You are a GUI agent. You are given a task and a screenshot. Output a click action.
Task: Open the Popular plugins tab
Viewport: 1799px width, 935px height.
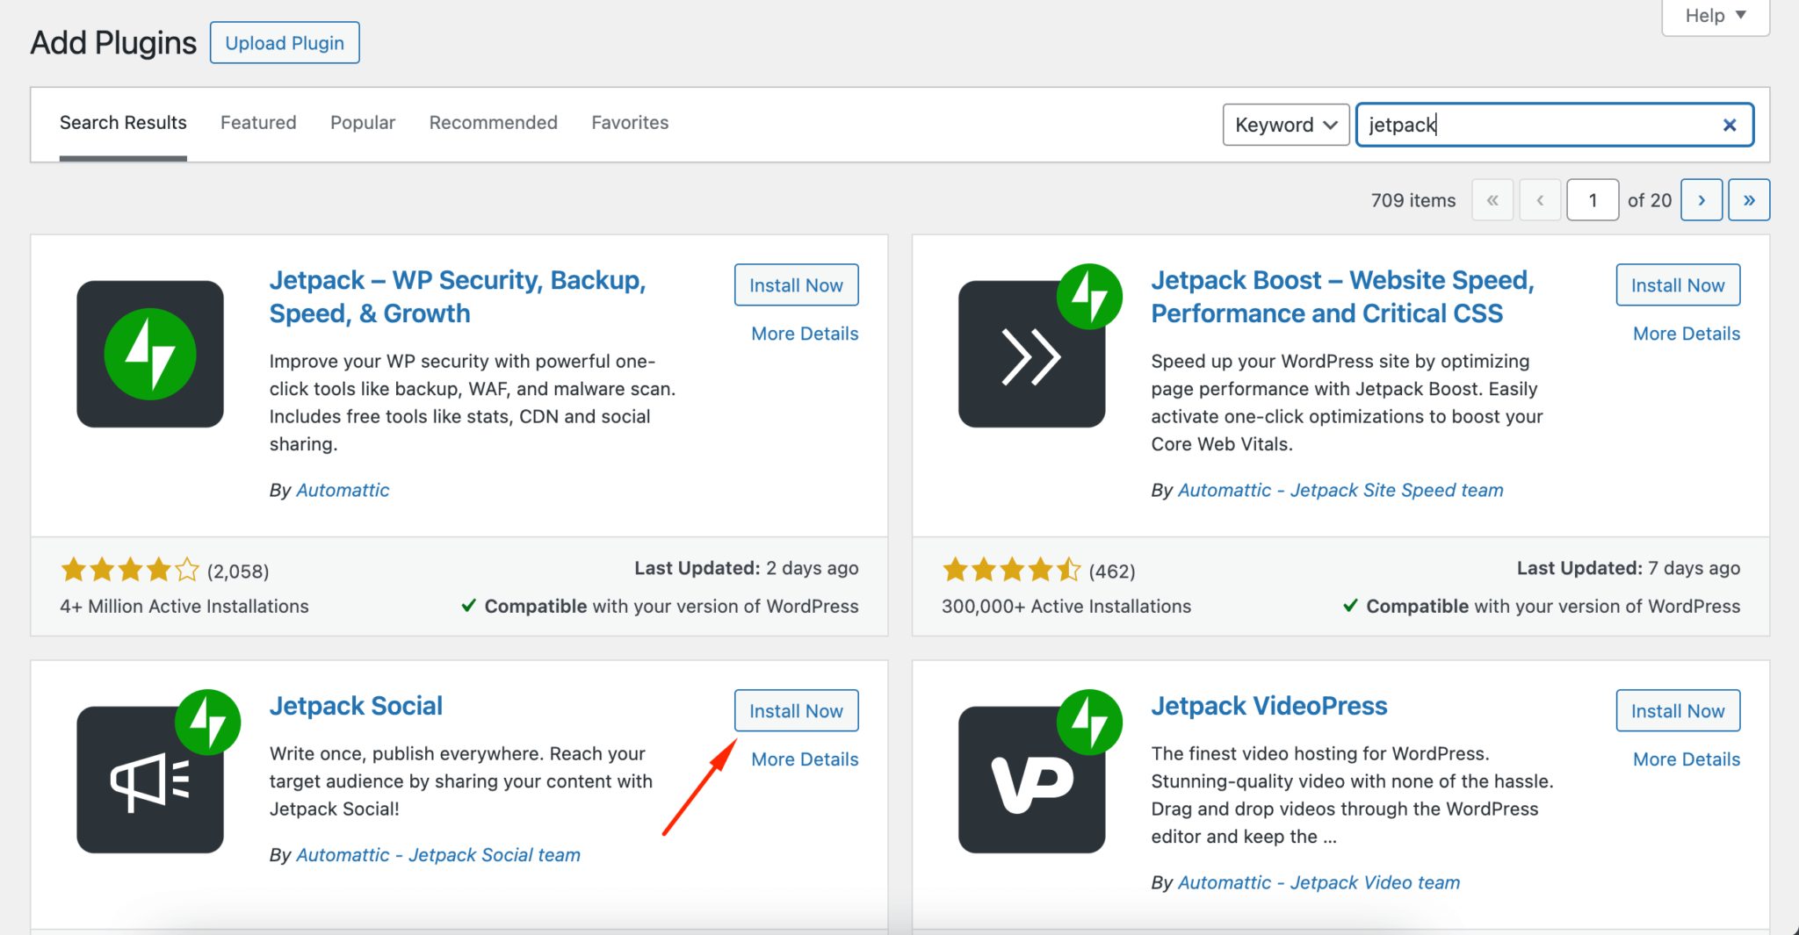[x=363, y=123]
